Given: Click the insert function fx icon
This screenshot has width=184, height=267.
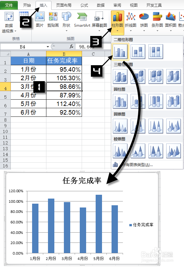Looking at the screenshot, I should pyautogui.click(x=72, y=46).
